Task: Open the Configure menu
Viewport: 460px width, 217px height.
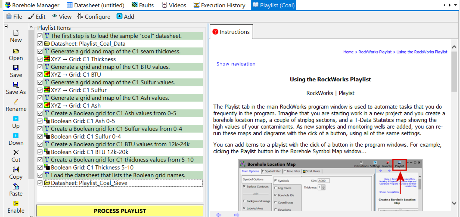Action: click(x=94, y=17)
